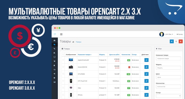Image resolution: width=185 pixels, height=99 pixels.
Task: Check the iMac row checkbox
Action: pyautogui.click(x=63, y=88)
